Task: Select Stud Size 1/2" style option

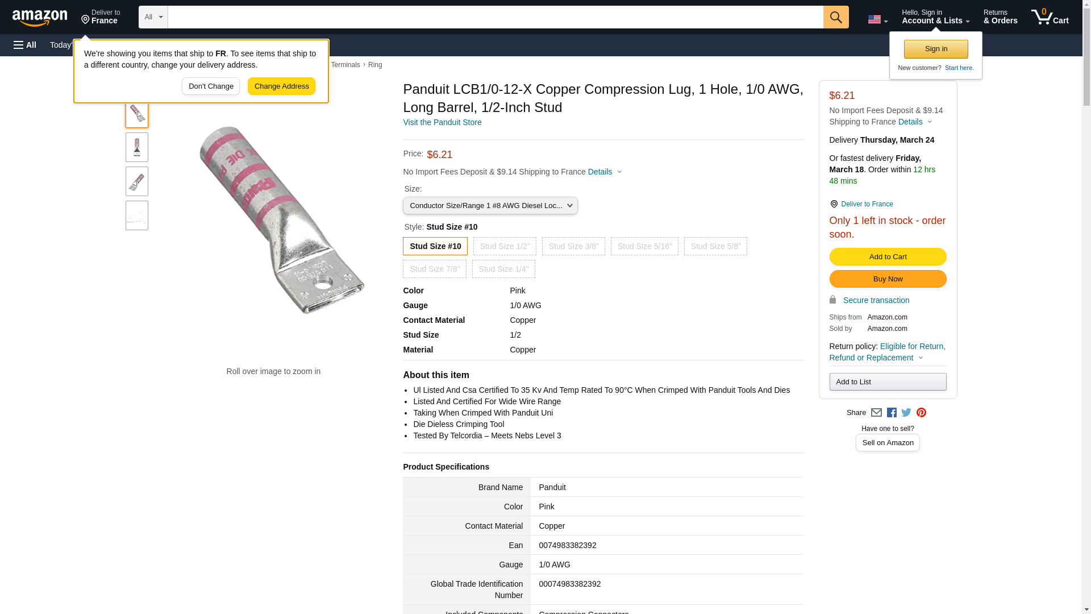Action: pos(505,246)
